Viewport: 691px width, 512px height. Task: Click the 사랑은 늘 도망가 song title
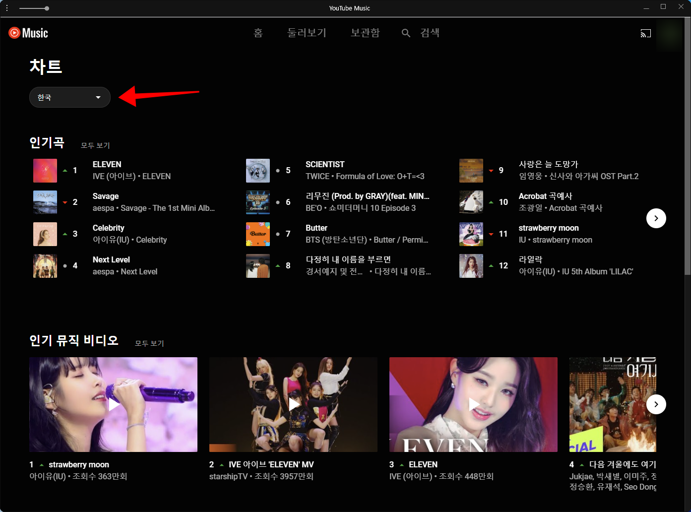pos(549,164)
